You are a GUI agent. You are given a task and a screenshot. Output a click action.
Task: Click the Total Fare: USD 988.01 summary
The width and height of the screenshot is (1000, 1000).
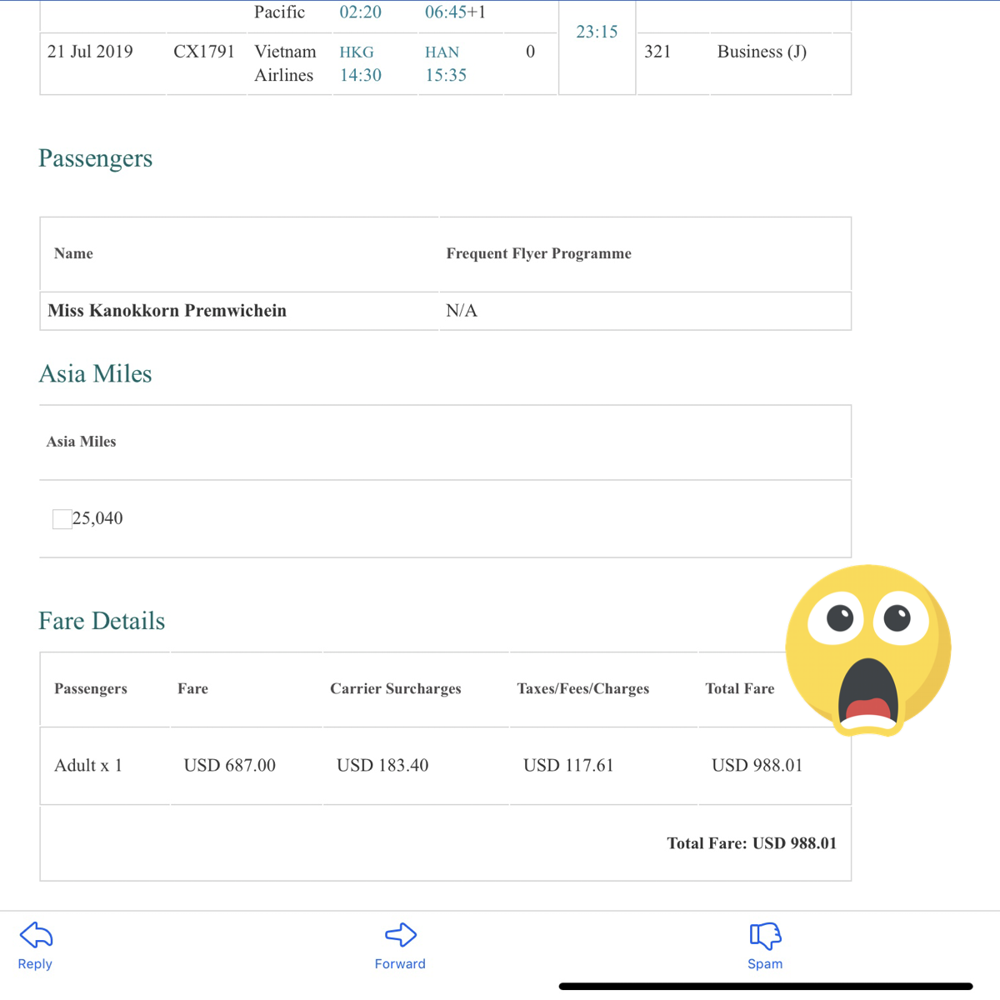752,843
